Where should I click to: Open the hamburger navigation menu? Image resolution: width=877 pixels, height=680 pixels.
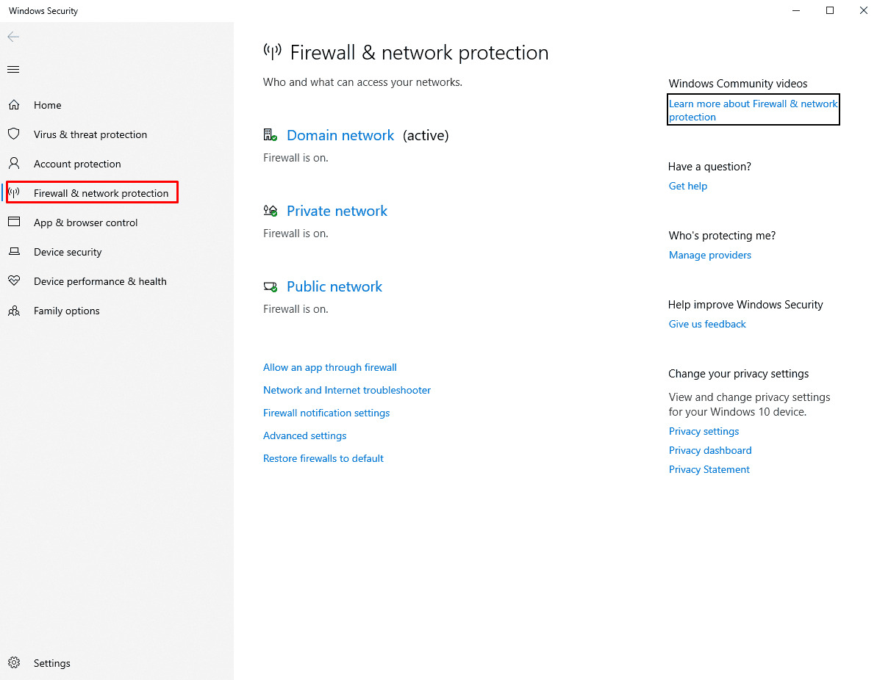[x=13, y=69]
